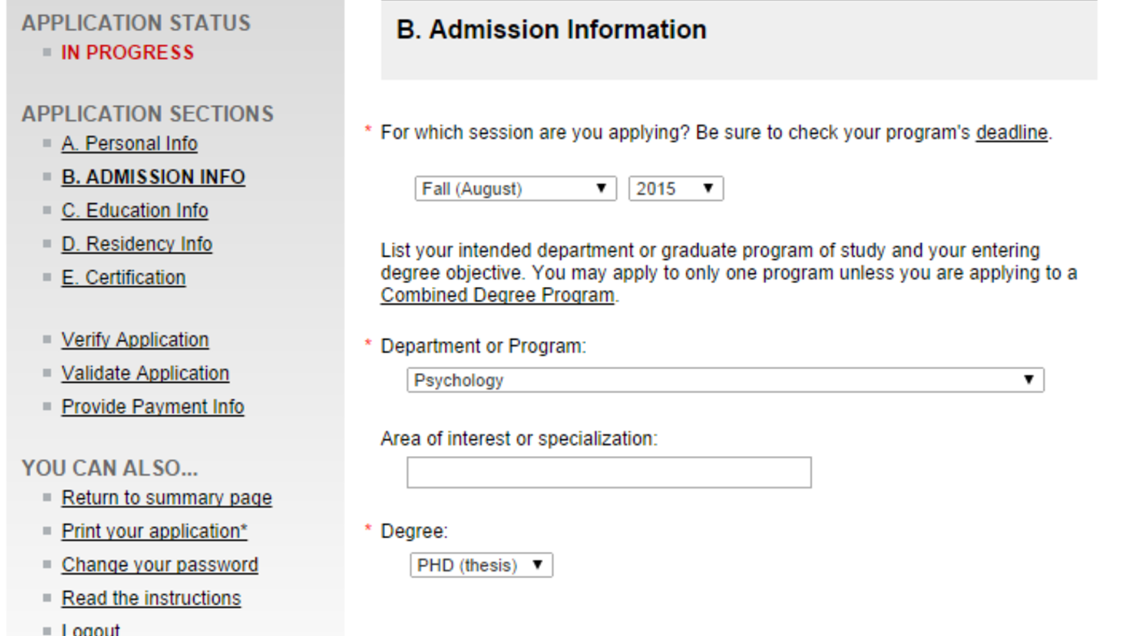Open the Department or Program dropdown
The width and height of the screenshot is (1131, 636).
click(x=725, y=379)
